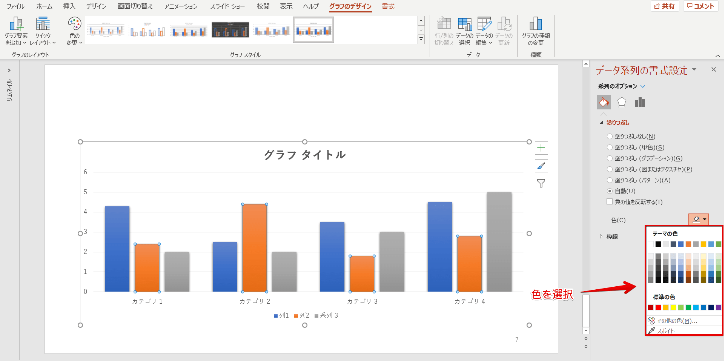Choose the orange theme color swatch

click(x=688, y=244)
